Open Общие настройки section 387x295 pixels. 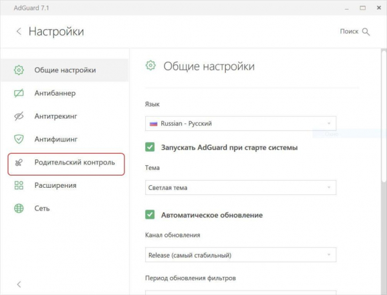pyautogui.click(x=64, y=70)
